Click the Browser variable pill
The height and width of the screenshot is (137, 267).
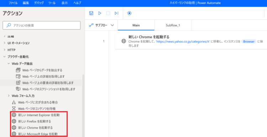[x=249, y=41]
